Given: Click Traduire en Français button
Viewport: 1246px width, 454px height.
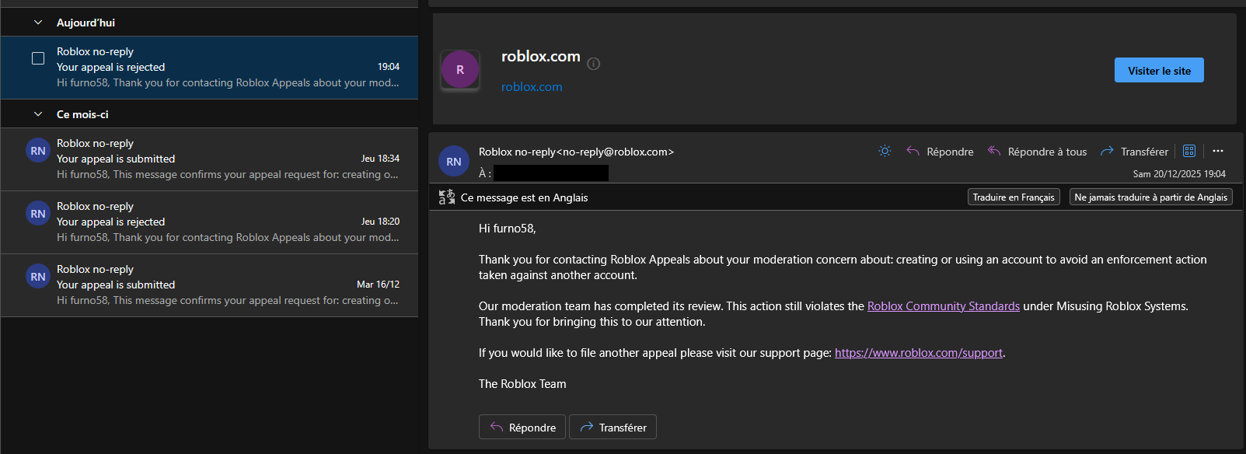Looking at the screenshot, I should 1014,197.
